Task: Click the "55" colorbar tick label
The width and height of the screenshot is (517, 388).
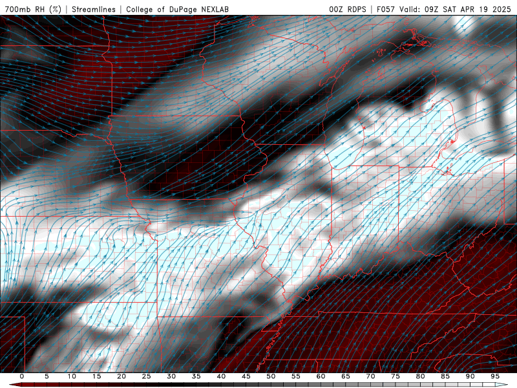Action: tap(296, 376)
